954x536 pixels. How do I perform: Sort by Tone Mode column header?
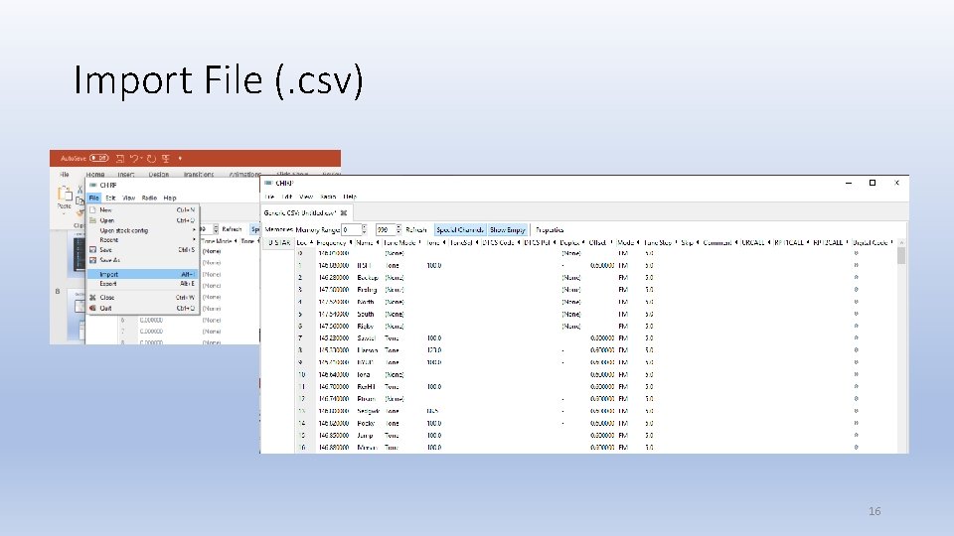[401, 242]
